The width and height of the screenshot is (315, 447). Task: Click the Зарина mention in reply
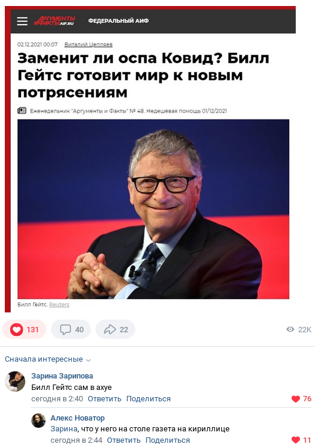[x=64, y=429]
